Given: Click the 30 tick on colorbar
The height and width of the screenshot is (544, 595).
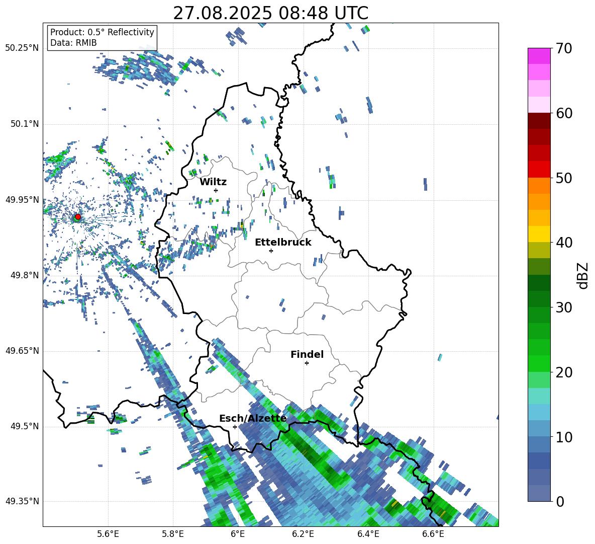Looking at the screenshot, I should [x=563, y=307].
